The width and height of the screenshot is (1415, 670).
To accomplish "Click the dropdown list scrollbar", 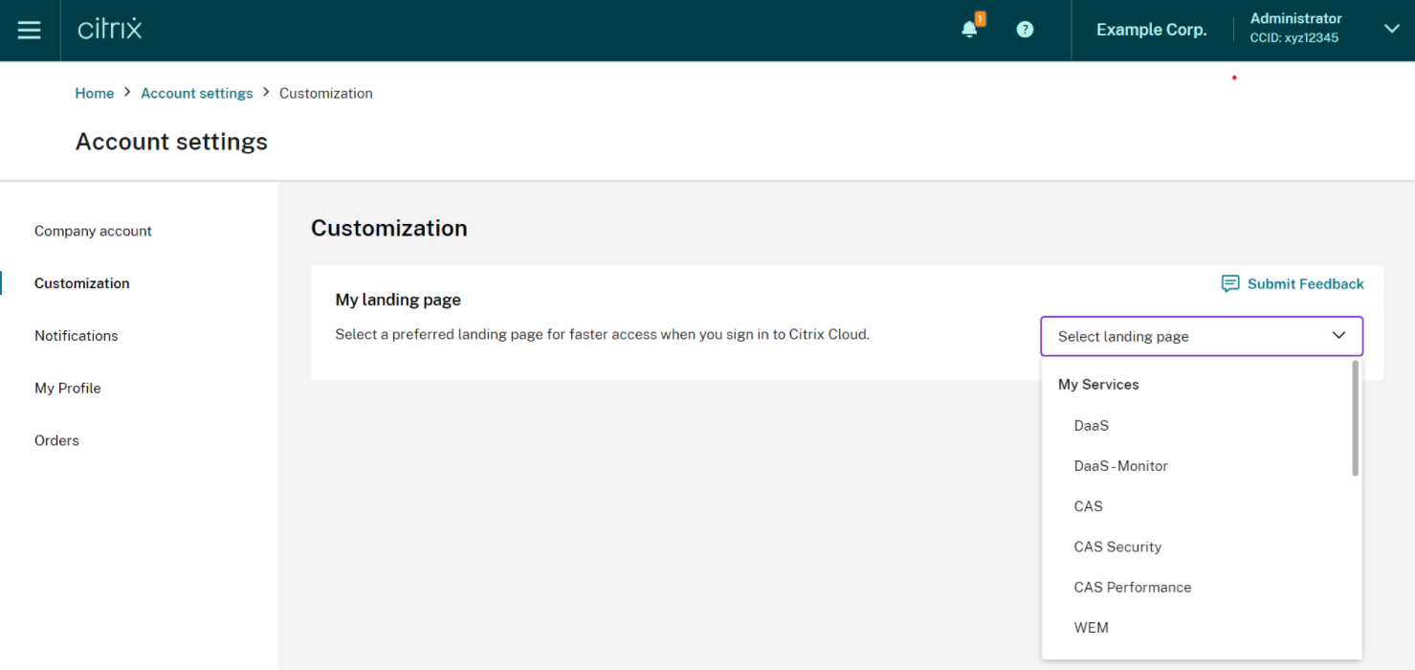I will pyautogui.click(x=1355, y=418).
